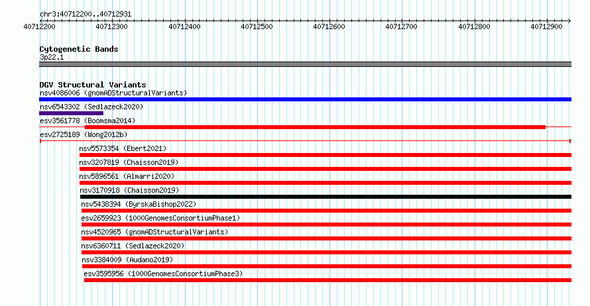Select the black nsv3170918 variant bar
The height and width of the screenshot is (306, 590).
(x=326, y=197)
